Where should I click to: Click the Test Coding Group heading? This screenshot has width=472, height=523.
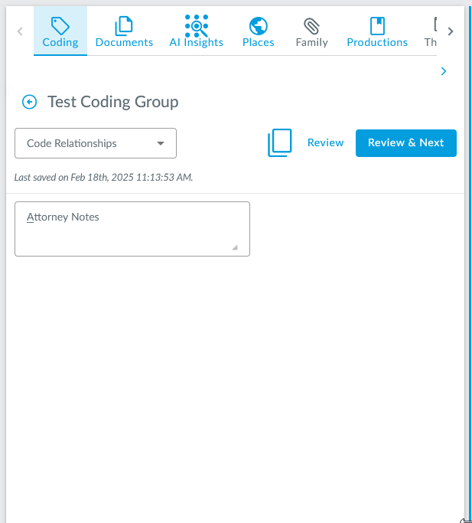[113, 102]
